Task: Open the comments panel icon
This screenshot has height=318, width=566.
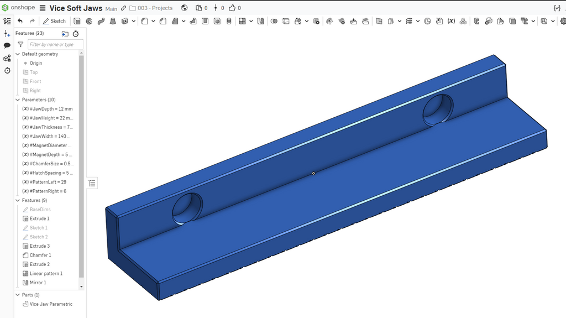Action: (x=7, y=45)
